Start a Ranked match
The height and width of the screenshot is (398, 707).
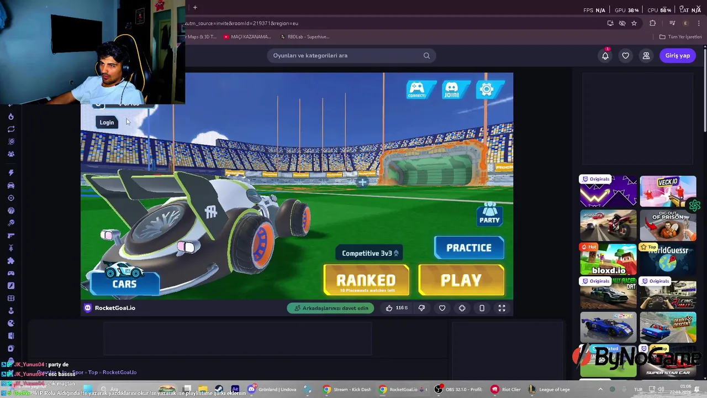366,280
